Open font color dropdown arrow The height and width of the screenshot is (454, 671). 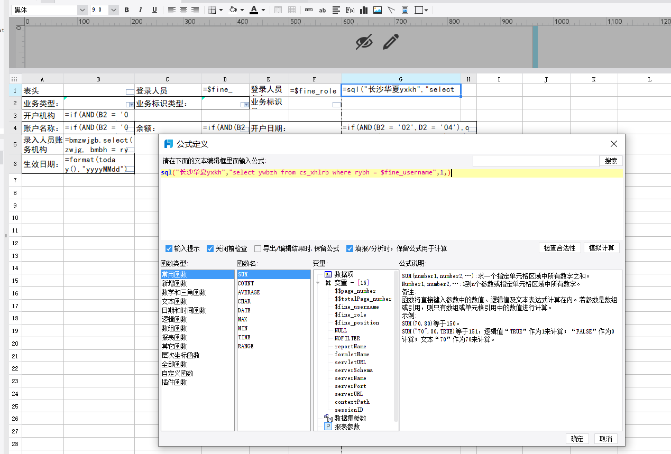point(263,10)
